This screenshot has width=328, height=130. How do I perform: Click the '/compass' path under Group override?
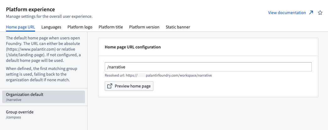coord(13,117)
